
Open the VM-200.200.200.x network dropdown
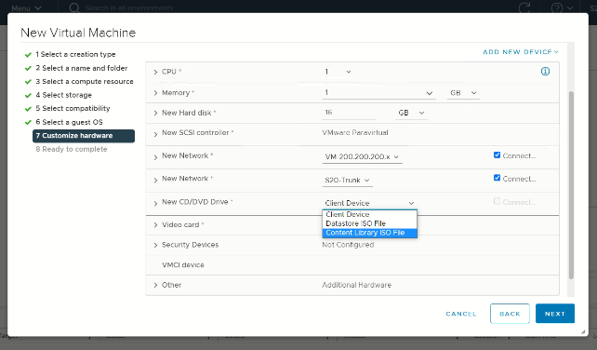[362, 157]
